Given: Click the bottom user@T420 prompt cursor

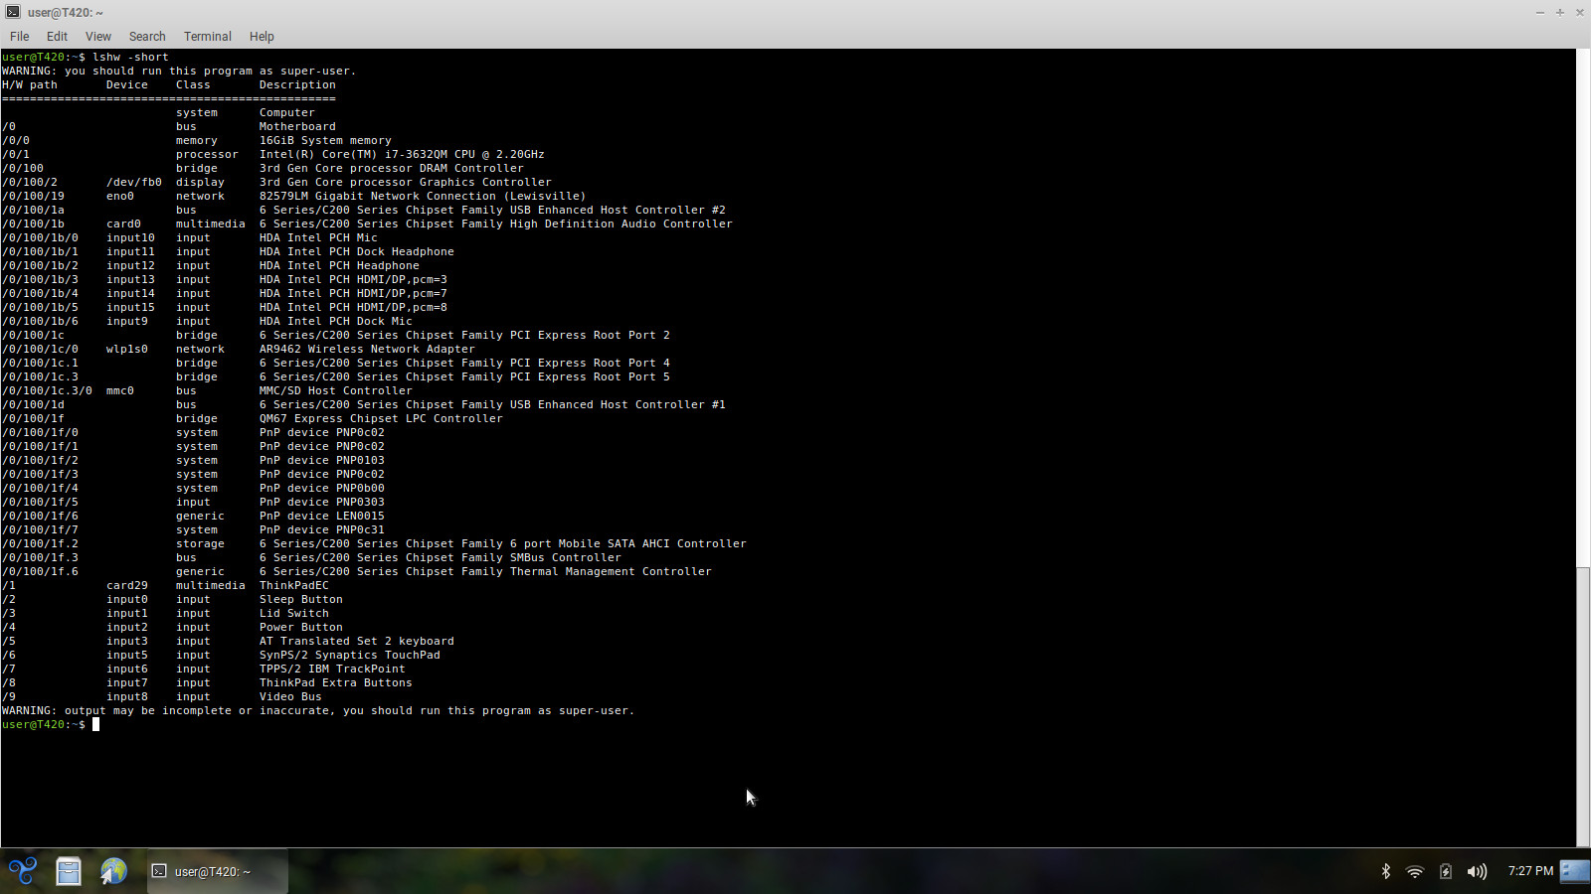Looking at the screenshot, I should click(x=95, y=725).
